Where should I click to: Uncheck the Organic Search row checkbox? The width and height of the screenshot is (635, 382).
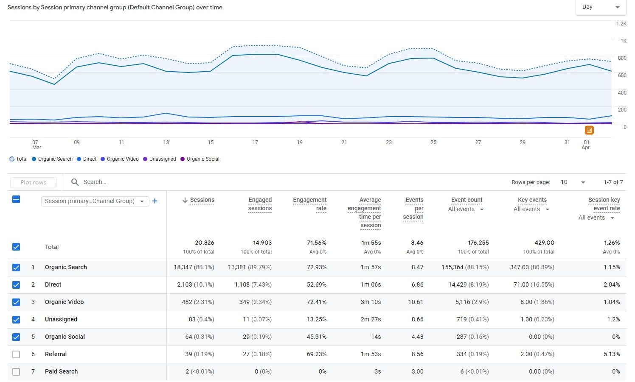[16, 267]
